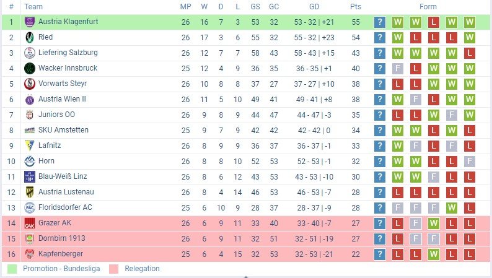492x278 pixels.
Task: Open the Austria Wien II team link
Action: click(x=62, y=99)
